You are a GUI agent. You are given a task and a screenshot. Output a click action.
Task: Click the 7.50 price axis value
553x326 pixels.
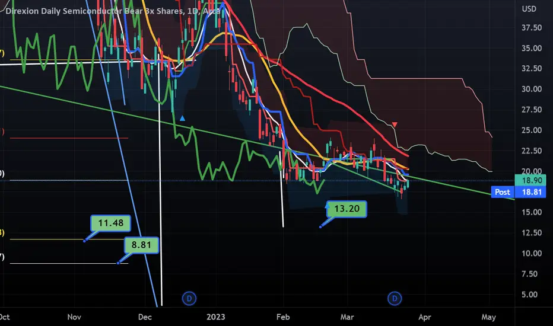[529, 274]
